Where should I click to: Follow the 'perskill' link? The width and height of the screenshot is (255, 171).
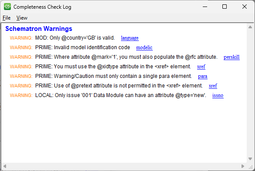coord(232,57)
